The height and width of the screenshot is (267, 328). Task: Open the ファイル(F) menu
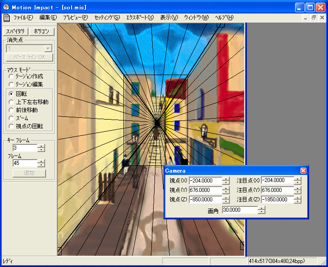(x=23, y=18)
